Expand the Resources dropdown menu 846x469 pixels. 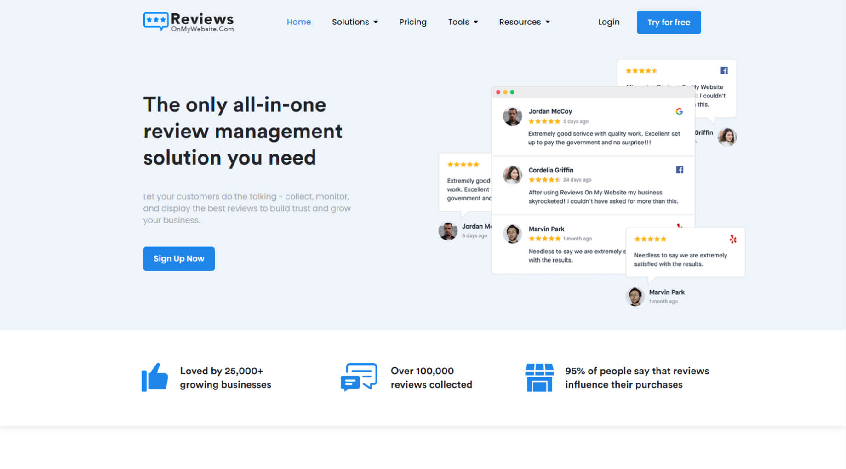pos(525,22)
